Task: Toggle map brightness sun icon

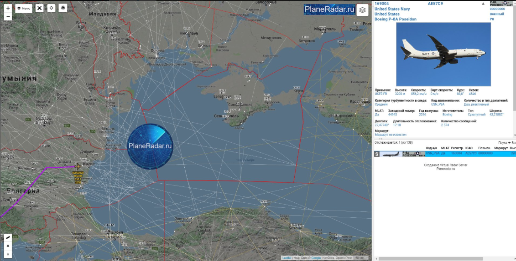Action: coord(63,8)
